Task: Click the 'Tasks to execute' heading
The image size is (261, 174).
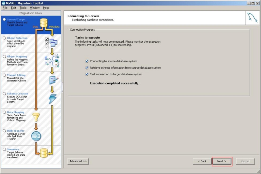Action: [87, 37]
